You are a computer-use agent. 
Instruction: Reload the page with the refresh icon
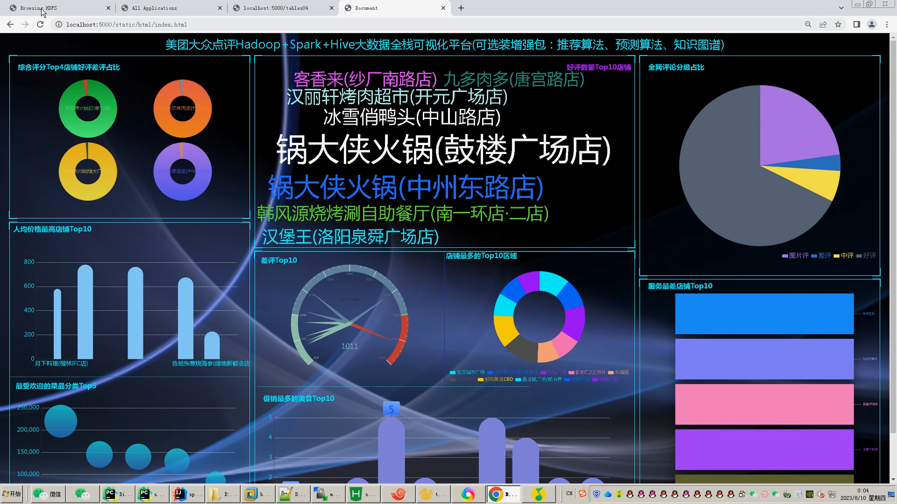point(40,24)
